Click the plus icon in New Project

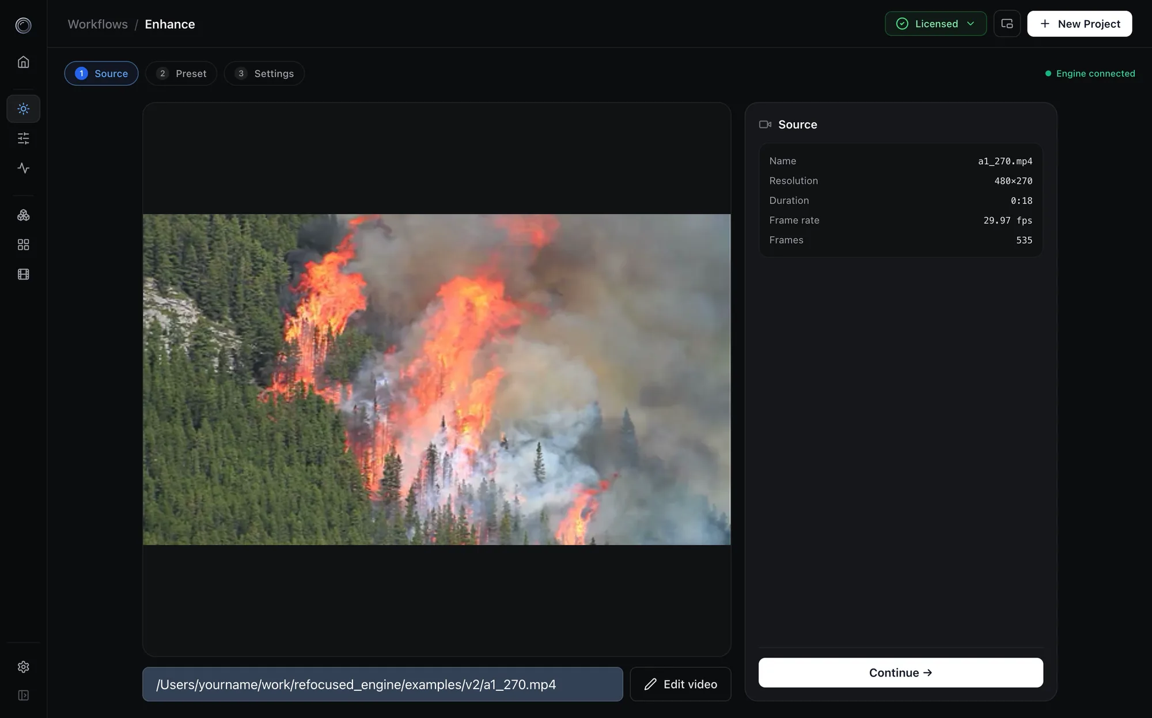coord(1045,24)
